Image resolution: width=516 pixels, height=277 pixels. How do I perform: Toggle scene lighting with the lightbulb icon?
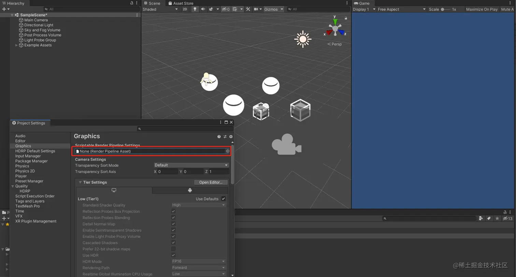tap(195, 9)
